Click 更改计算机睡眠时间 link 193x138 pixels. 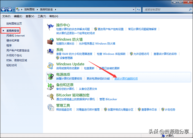click(x=126, y=79)
